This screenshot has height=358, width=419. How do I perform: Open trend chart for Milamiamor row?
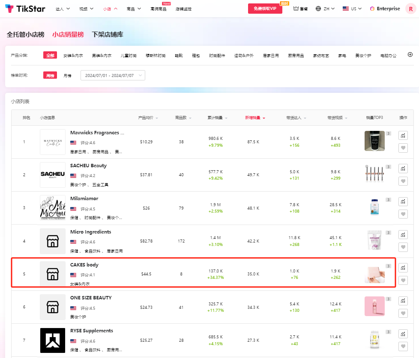coord(403,201)
